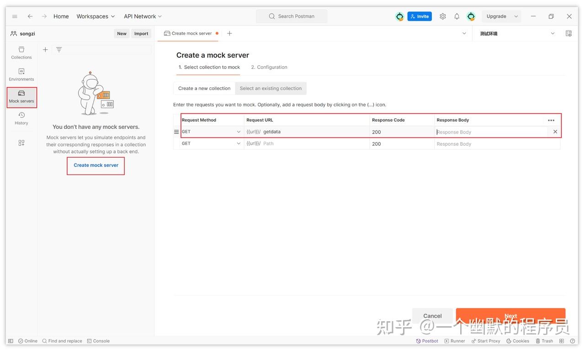Open the Mock servers panel

pyautogui.click(x=21, y=97)
